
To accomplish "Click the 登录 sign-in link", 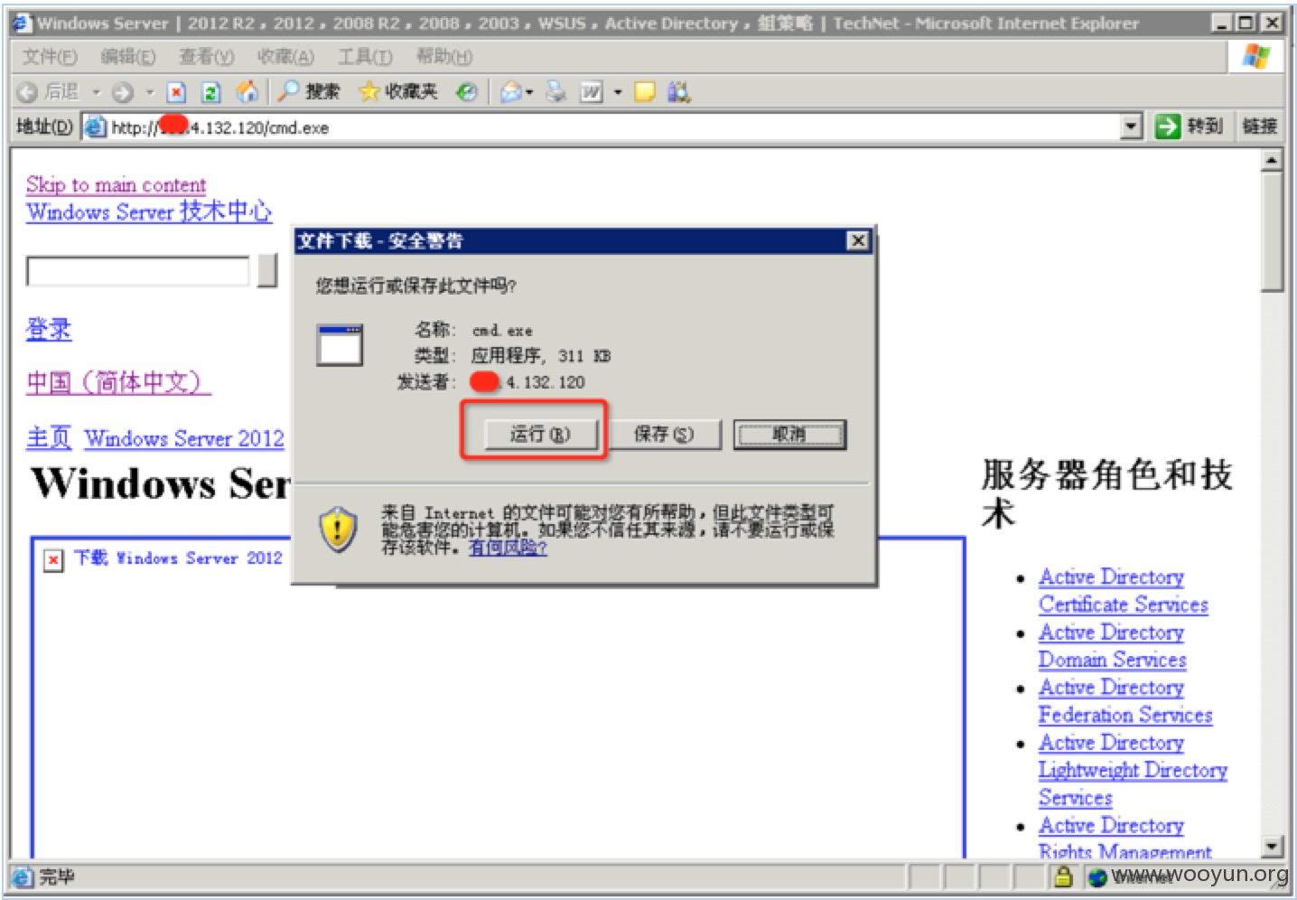I will coord(49,329).
